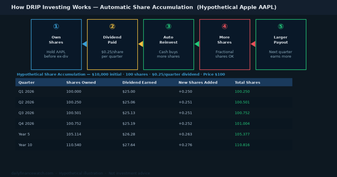This screenshot has height=177, width=337.
Task: Click the green "110.816" total shares value
Action: (x=242, y=145)
